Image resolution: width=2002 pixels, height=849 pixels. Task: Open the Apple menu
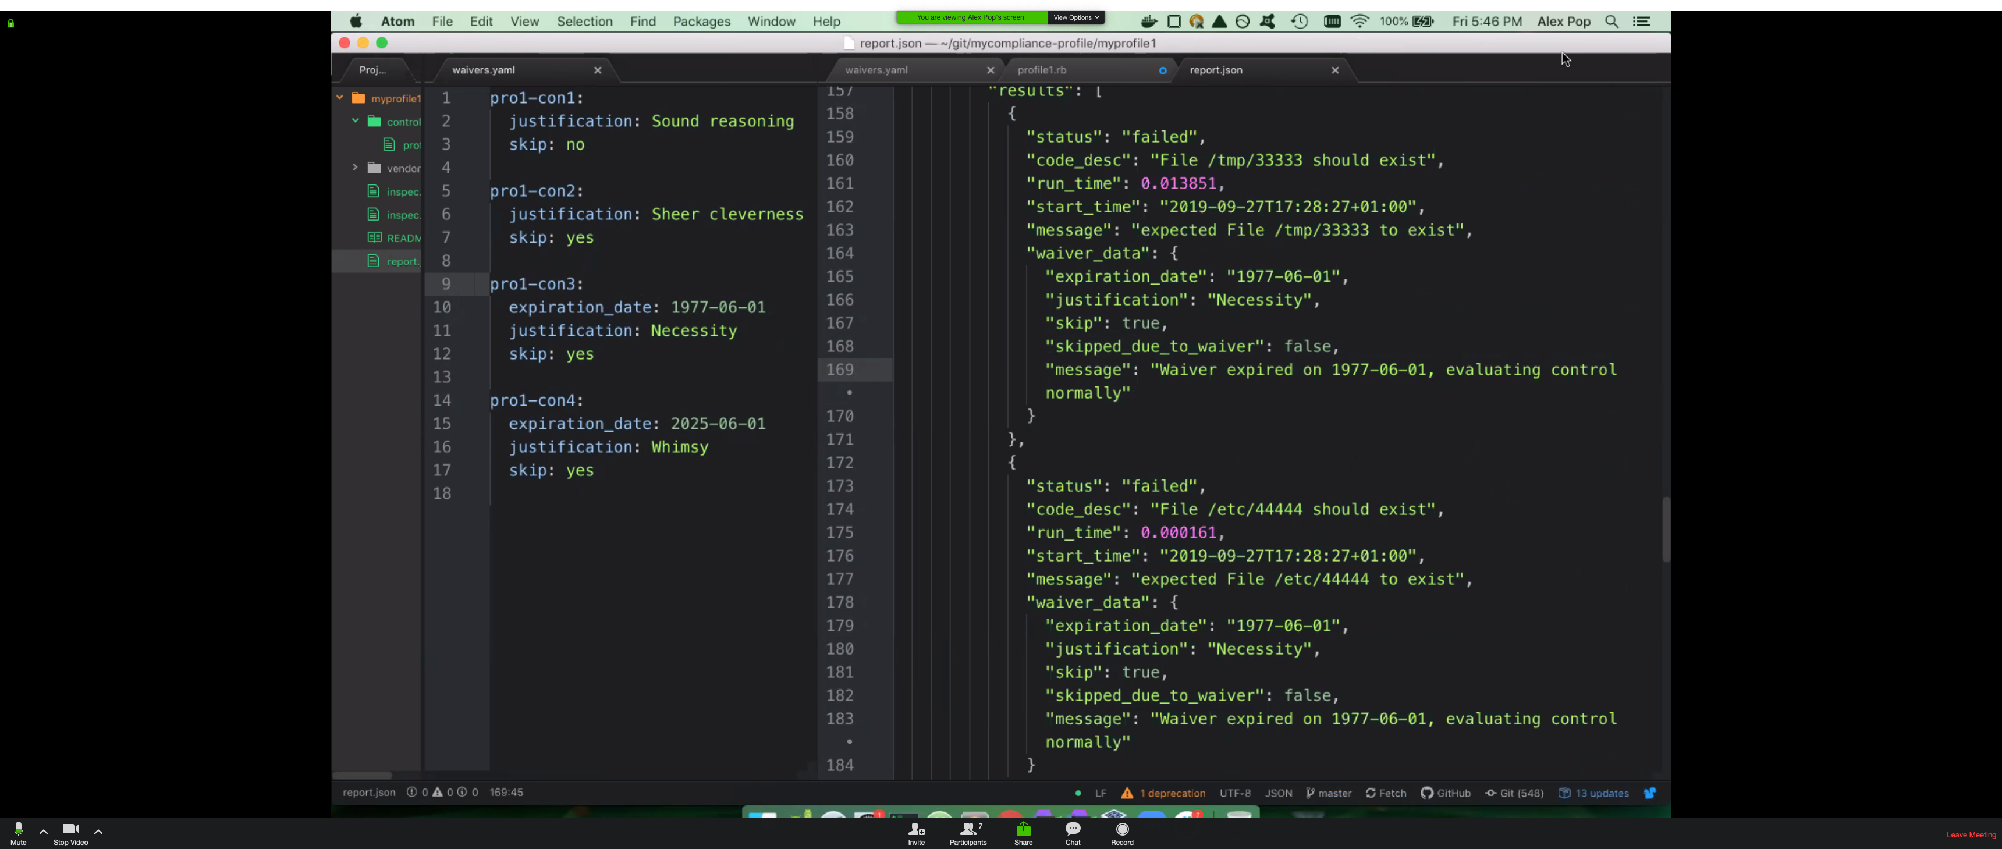[356, 21]
